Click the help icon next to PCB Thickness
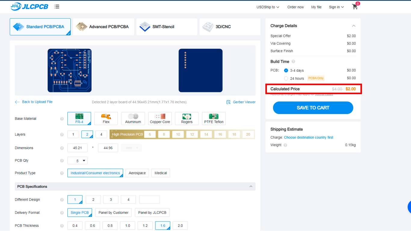The height and width of the screenshot is (231, 411). pyautogui.click(x=62, y=226)
